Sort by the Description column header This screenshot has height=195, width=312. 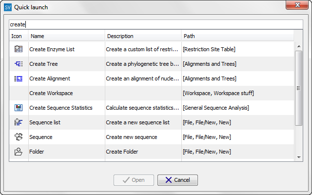point(143,36)
